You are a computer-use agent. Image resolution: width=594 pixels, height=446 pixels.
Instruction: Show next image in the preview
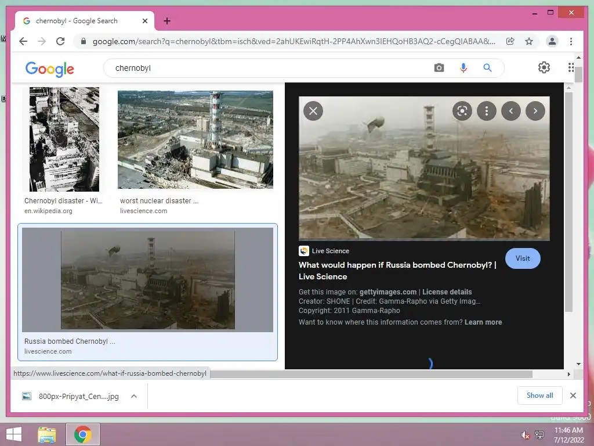[535, 111]
